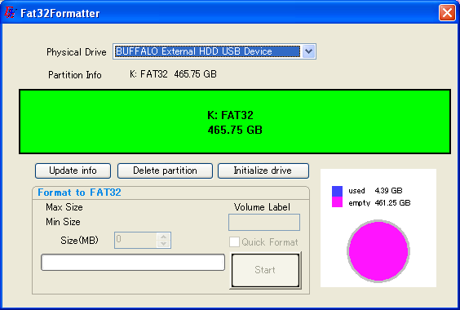Click the 'empty 461.25 GB' legend text
This screenshot has width=460, height=310.
tap(379, 203)
